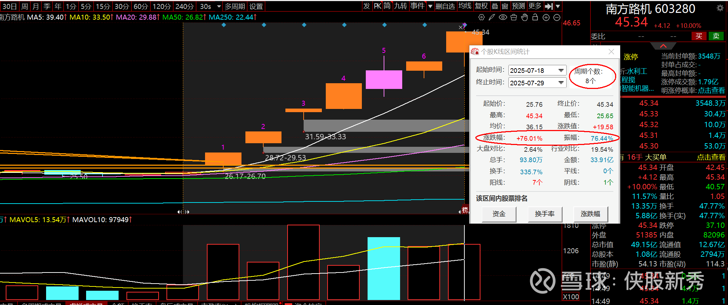Select the 15分 period tab
The image size is (728, 305).
coord(103,6)
